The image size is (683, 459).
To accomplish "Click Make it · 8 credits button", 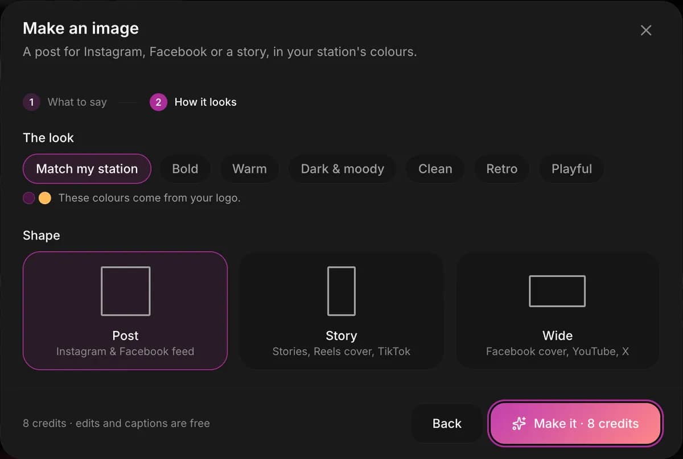I will pyautogui.click(x=575, y=424).
